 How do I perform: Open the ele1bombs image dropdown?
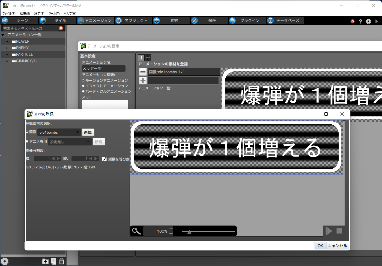(59, 132)
